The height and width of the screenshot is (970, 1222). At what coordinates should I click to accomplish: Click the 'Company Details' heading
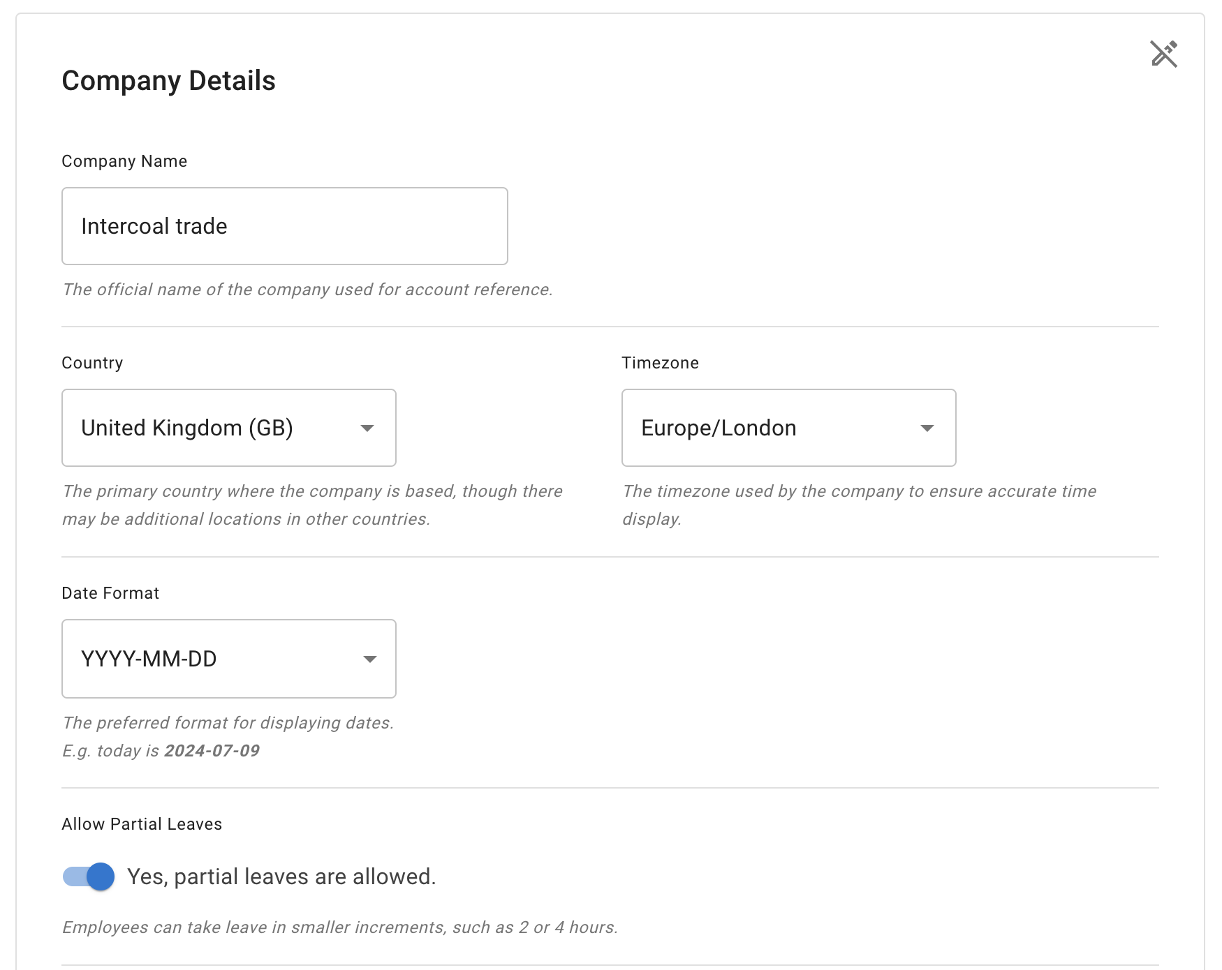coord(168,81)
